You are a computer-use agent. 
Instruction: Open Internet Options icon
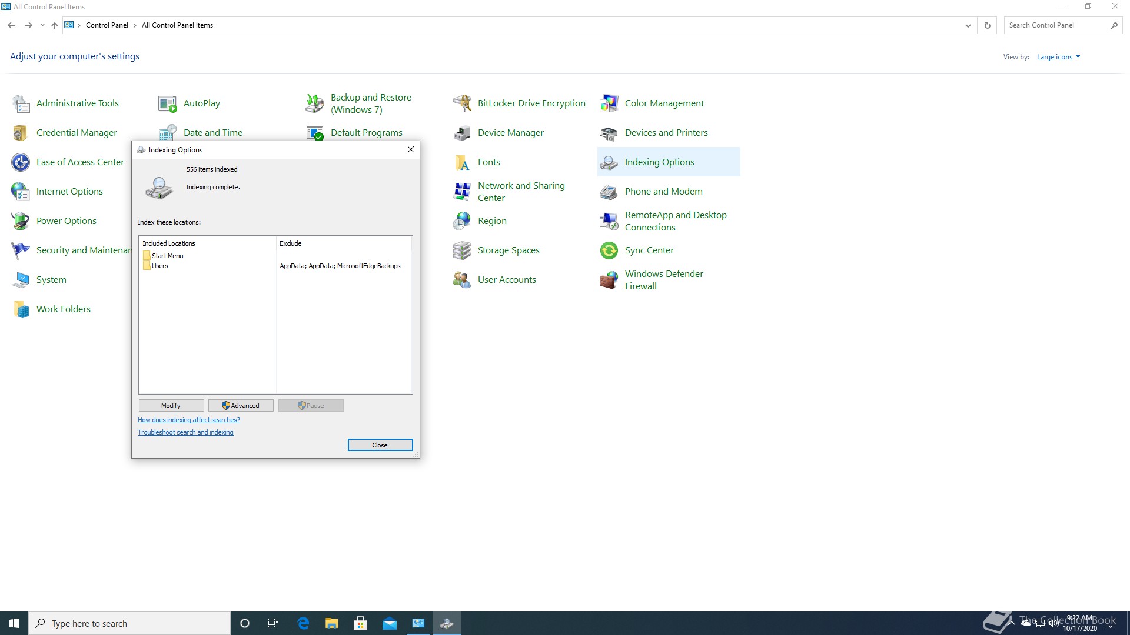21,192
